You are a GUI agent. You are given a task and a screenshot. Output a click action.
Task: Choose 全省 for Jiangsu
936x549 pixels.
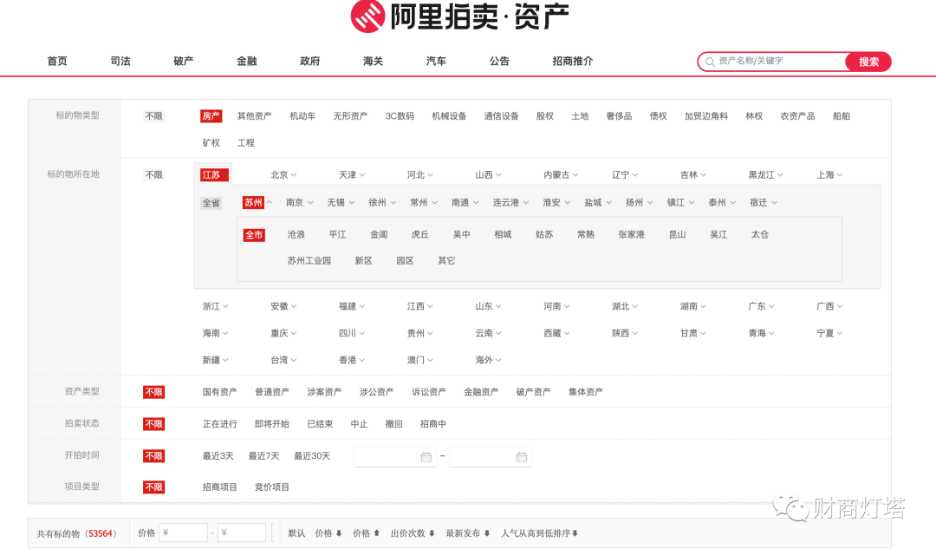point(211,203)
